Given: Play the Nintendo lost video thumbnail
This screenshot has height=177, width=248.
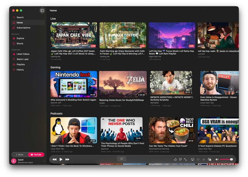Looking at the screenshot, I should point(74,84).
